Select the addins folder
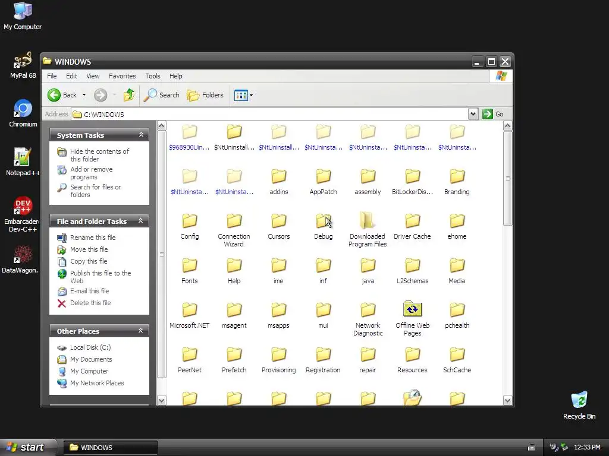The image size is (609, 456). coord(278,182)
